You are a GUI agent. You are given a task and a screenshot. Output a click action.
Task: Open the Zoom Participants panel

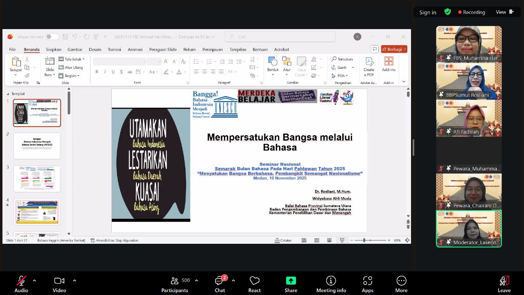175,281
